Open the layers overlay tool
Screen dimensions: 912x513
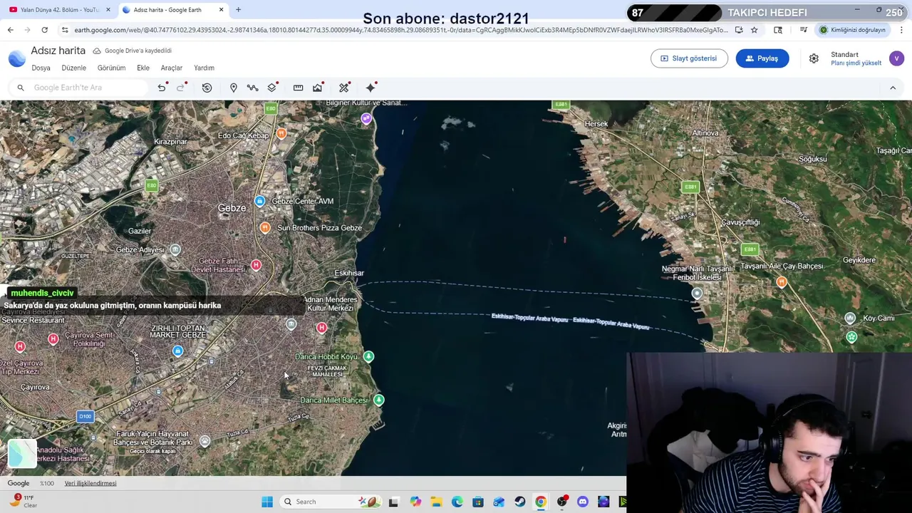point(272,88)
